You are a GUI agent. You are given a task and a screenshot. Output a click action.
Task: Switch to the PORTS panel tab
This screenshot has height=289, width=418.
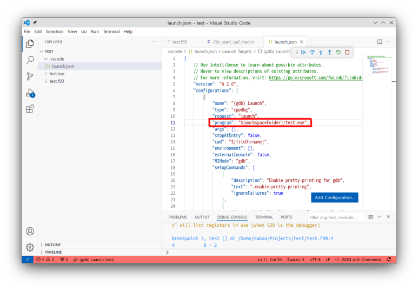[286, 217]
